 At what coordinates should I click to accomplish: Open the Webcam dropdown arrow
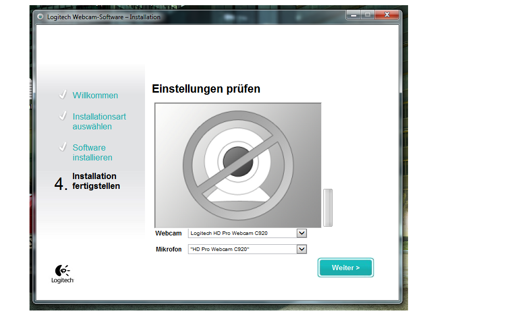301,233
